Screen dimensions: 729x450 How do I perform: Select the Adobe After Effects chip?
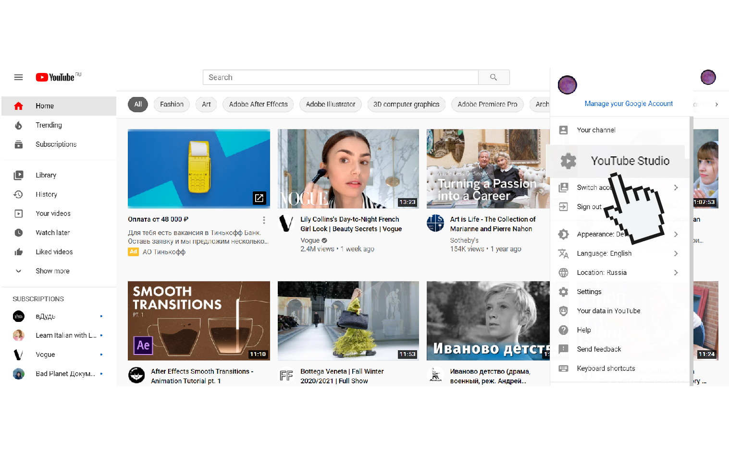(258, 104)
